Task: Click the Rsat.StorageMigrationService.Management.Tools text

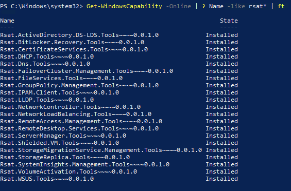Action: point(101,150)
